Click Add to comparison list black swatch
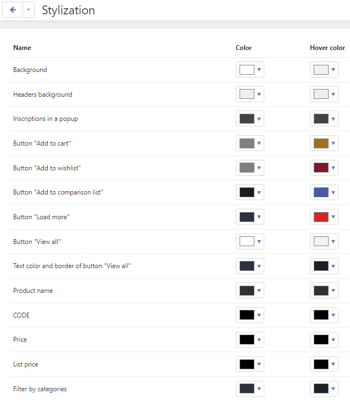Viewport: 350px width, 400px height. click(247, 192)
